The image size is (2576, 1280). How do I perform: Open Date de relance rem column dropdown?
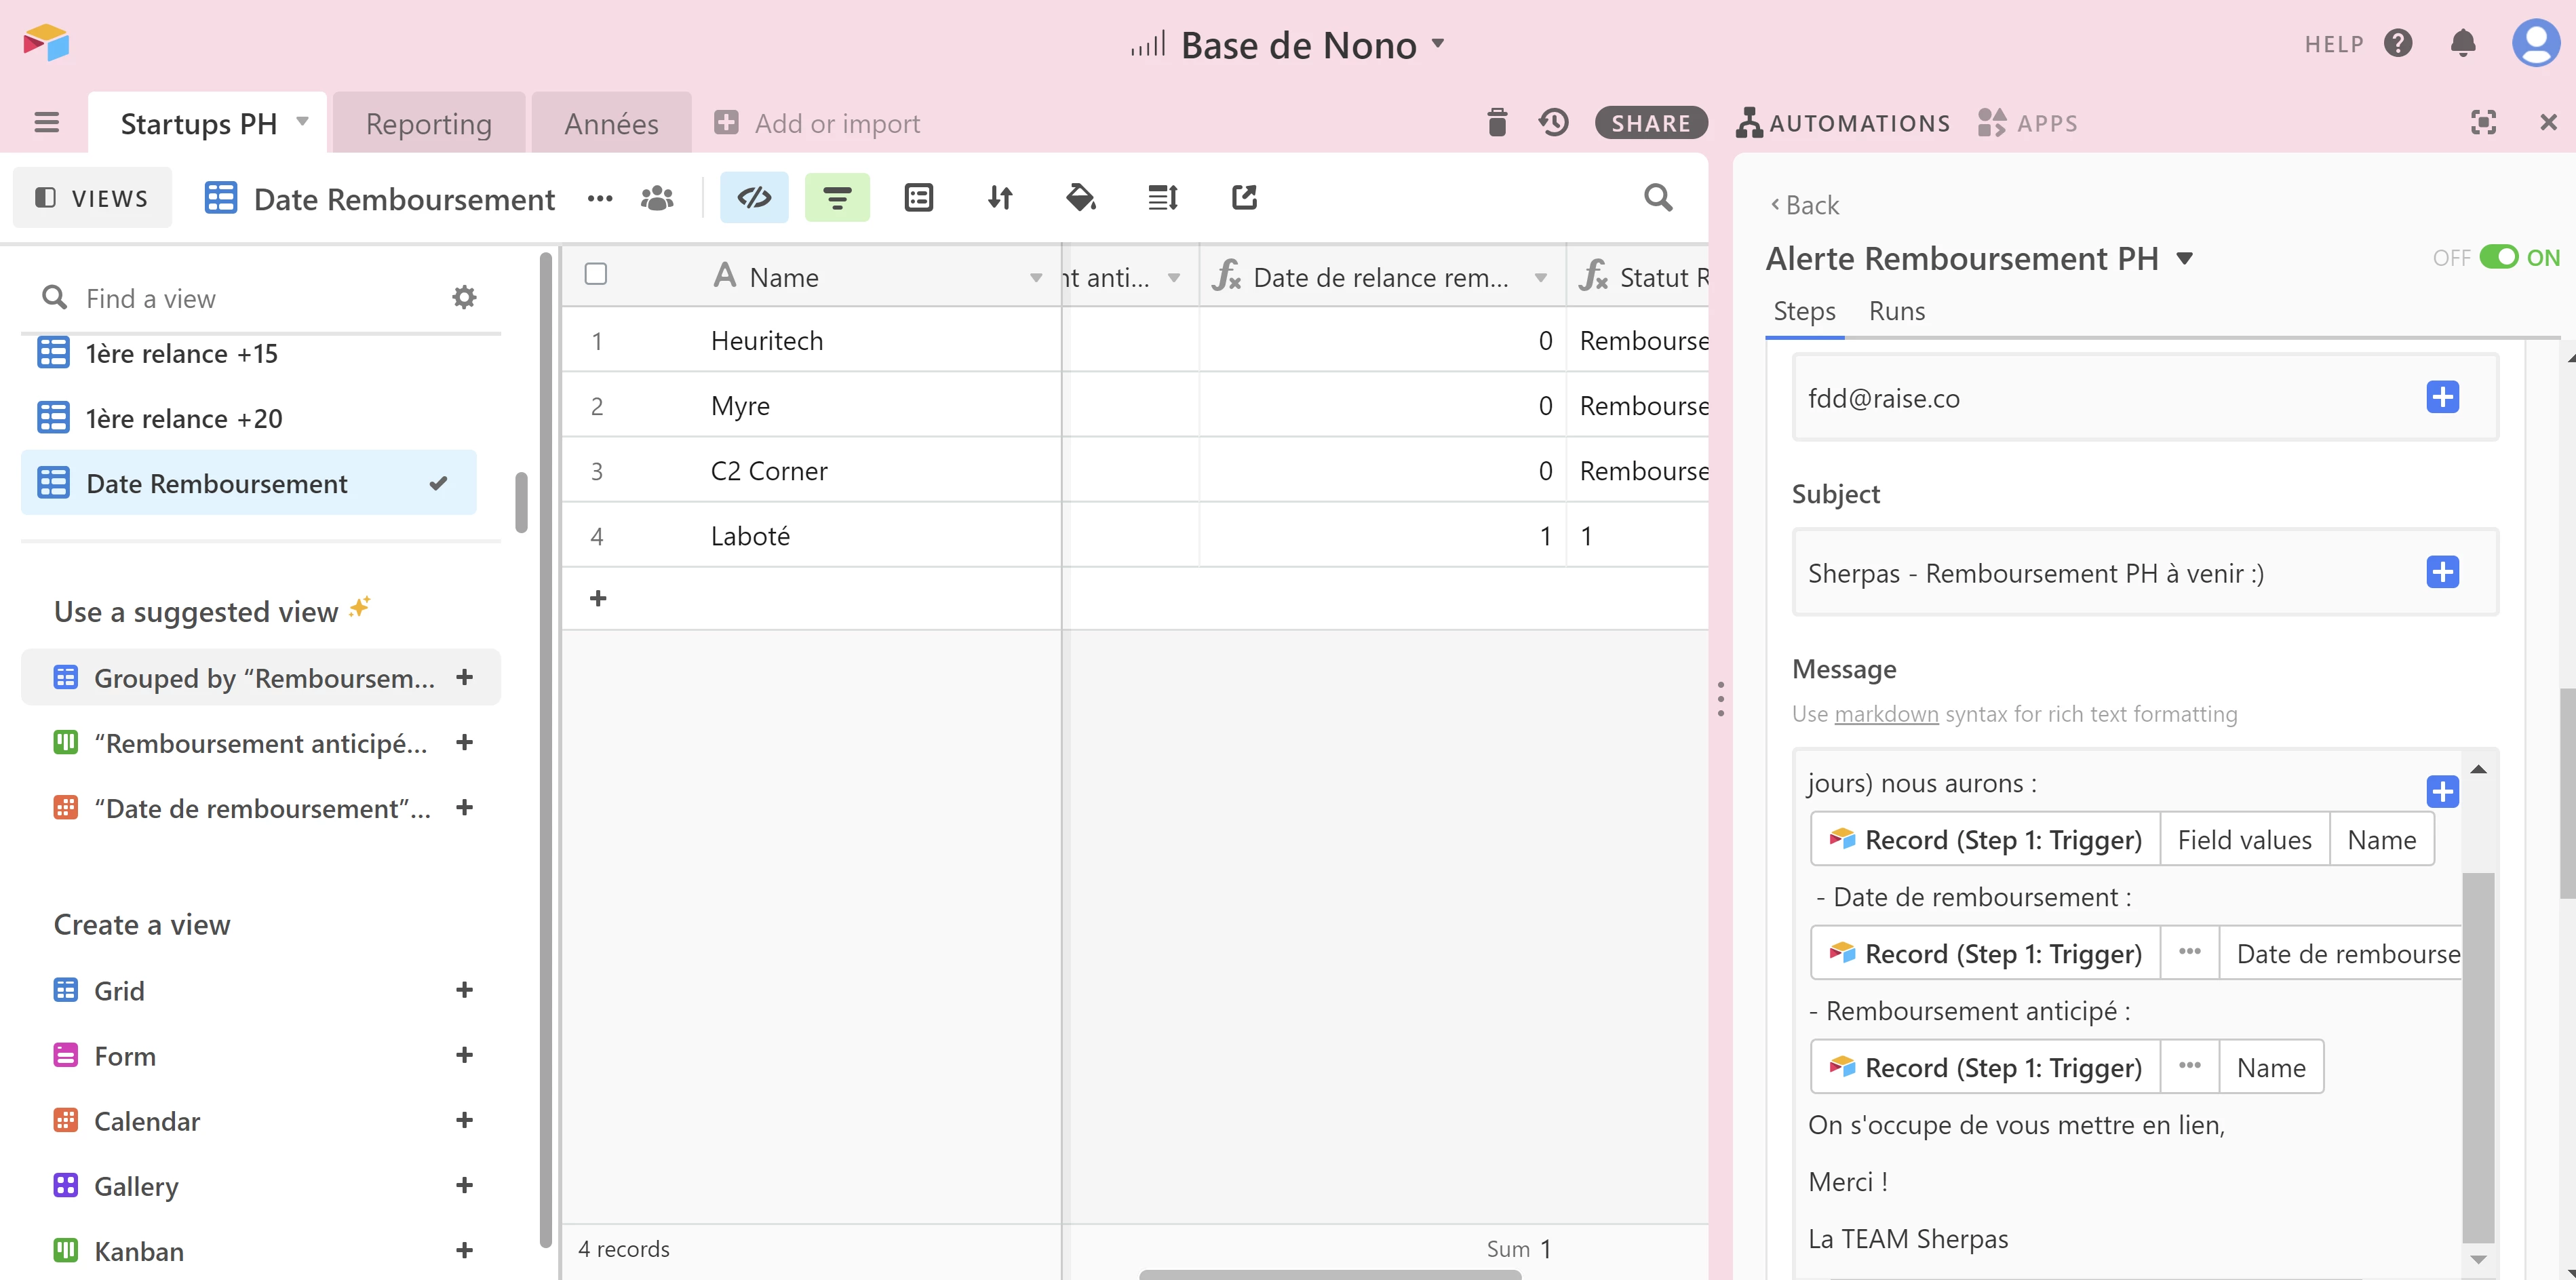coord(1541,277)
